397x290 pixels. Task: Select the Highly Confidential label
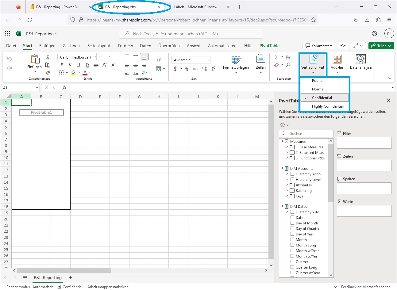pos(328,106)
